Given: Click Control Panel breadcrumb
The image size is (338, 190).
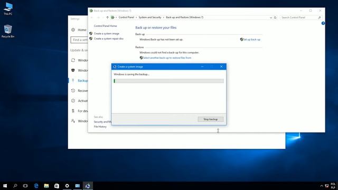Looking at the screenshot, I should [x=126, y=17].
